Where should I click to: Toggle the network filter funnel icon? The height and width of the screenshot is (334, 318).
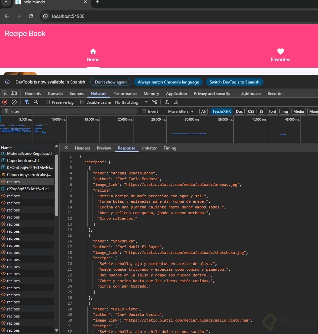coord(27,102)
